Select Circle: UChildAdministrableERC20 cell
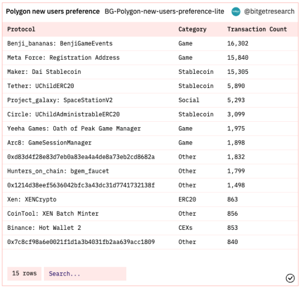Viewport: 301px width, 288px height. (x=63, y=115)
